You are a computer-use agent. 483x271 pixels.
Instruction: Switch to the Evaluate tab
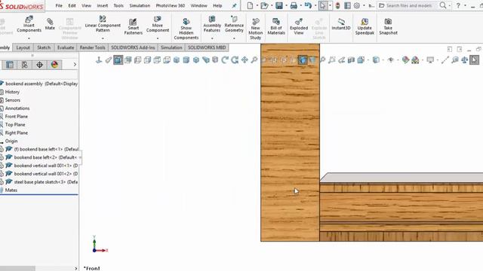66,47
